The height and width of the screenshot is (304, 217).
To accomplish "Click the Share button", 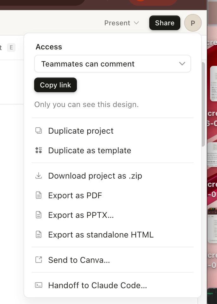I will click(x=165, y=23).
